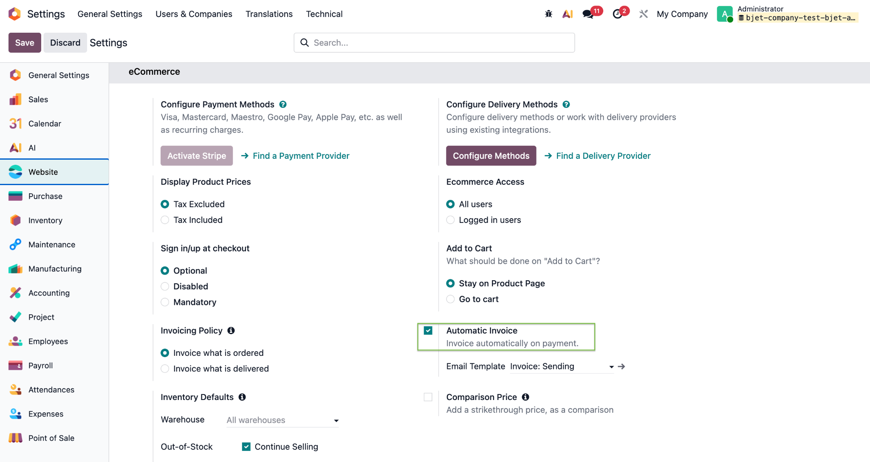Open help for Configure Payment Methods
The height and width of the screenshot is (462, 870).
[283, 104]
